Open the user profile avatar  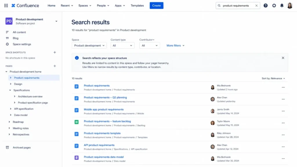pyautogui.click(x=290, y=6)
